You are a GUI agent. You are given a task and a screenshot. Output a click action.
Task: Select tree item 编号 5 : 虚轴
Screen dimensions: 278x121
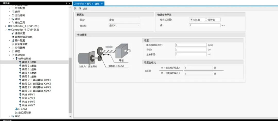coord(29,77)
